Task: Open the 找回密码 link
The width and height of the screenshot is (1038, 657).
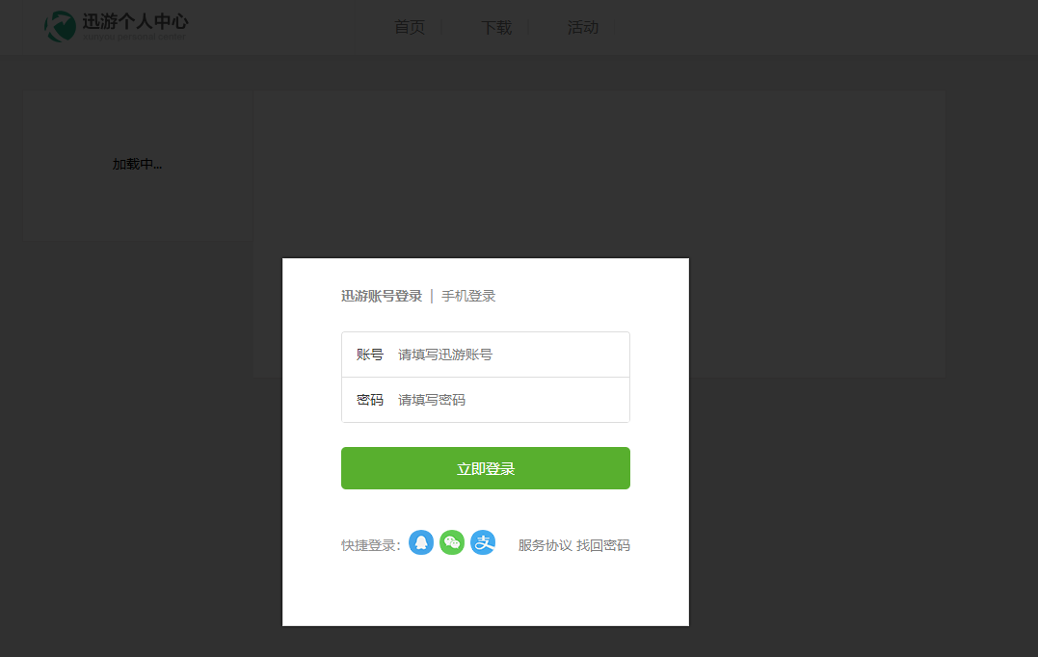Action: coord(603,545)
